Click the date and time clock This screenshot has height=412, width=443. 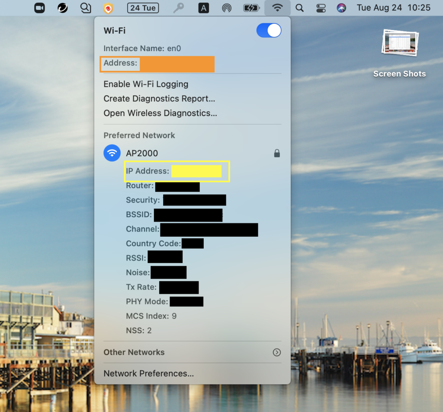pos(393,8)
